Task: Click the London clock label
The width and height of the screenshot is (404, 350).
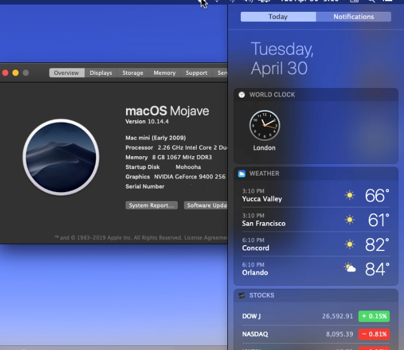Action: [x=264, y=148]
